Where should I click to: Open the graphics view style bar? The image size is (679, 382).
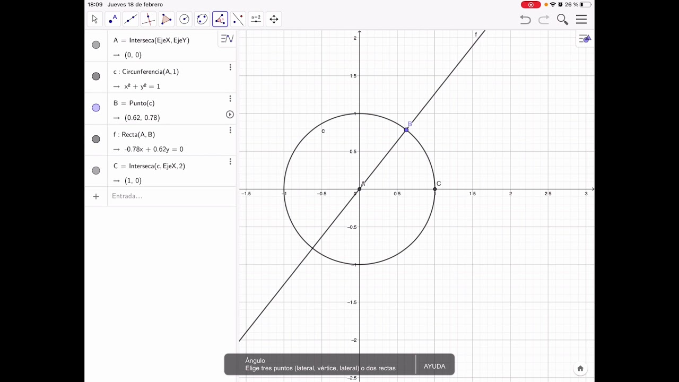tap(585, 39)
